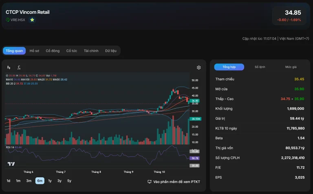Switch to the Tài chính tab
The width and height of the screenshot is (313, 194).
pyautogui.click(x=91, y=51)
